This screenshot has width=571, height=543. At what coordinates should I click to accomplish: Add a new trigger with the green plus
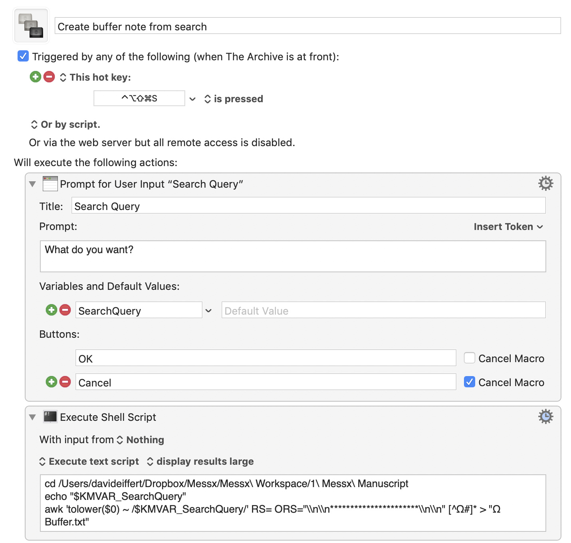click(36, 77)
